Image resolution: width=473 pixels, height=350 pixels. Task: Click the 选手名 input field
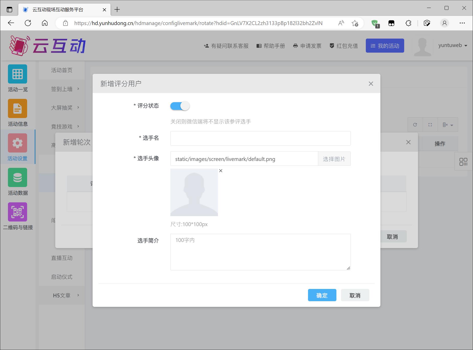[260, 138]
